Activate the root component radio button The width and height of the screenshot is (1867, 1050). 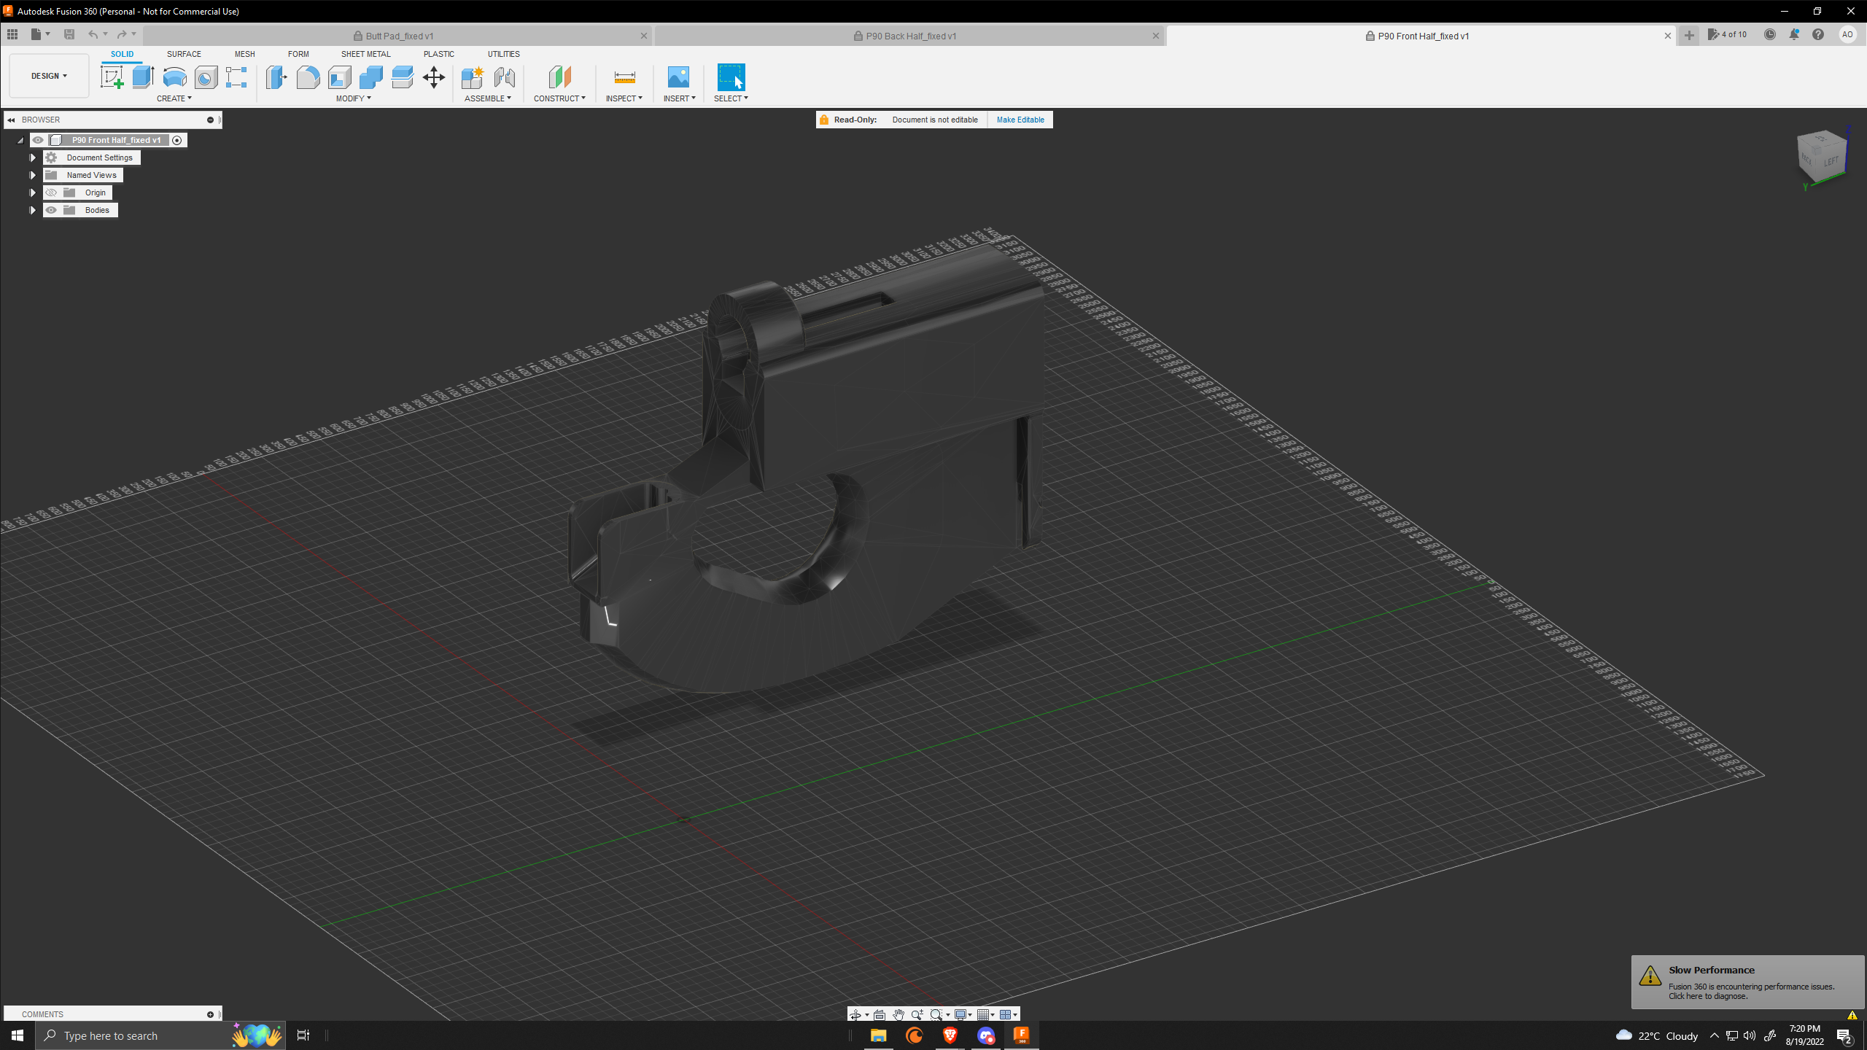click(x=176, y=140)
